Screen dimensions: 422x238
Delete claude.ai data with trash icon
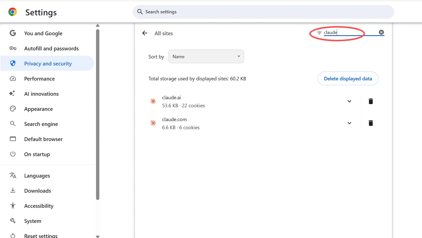[371, 101]
